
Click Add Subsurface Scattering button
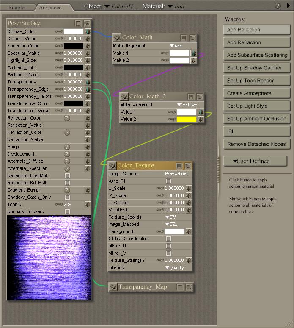[257, 55]
